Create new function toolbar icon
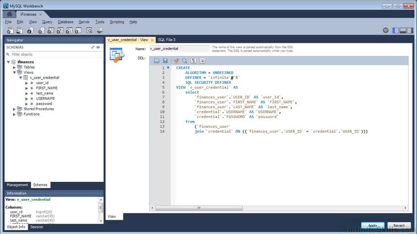 78,31
